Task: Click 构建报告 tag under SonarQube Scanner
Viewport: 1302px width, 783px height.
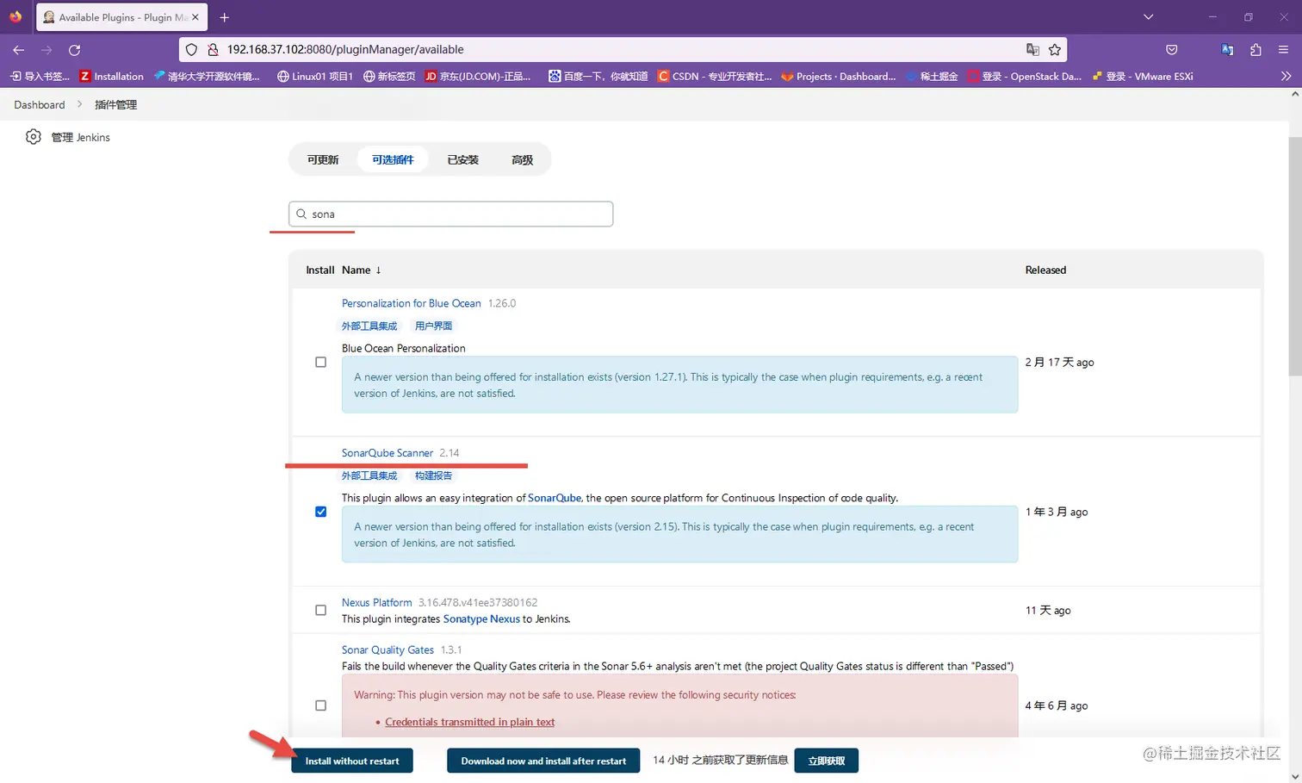Action: click(433, 475)
